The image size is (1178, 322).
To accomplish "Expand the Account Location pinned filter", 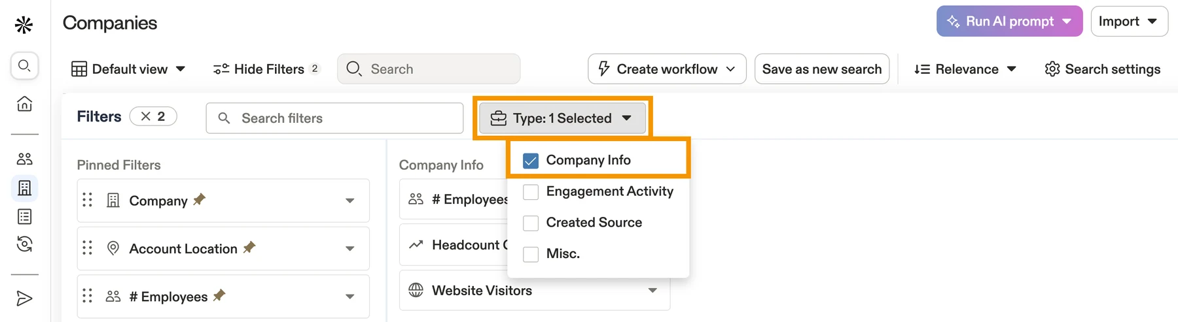I will (350, 248).
